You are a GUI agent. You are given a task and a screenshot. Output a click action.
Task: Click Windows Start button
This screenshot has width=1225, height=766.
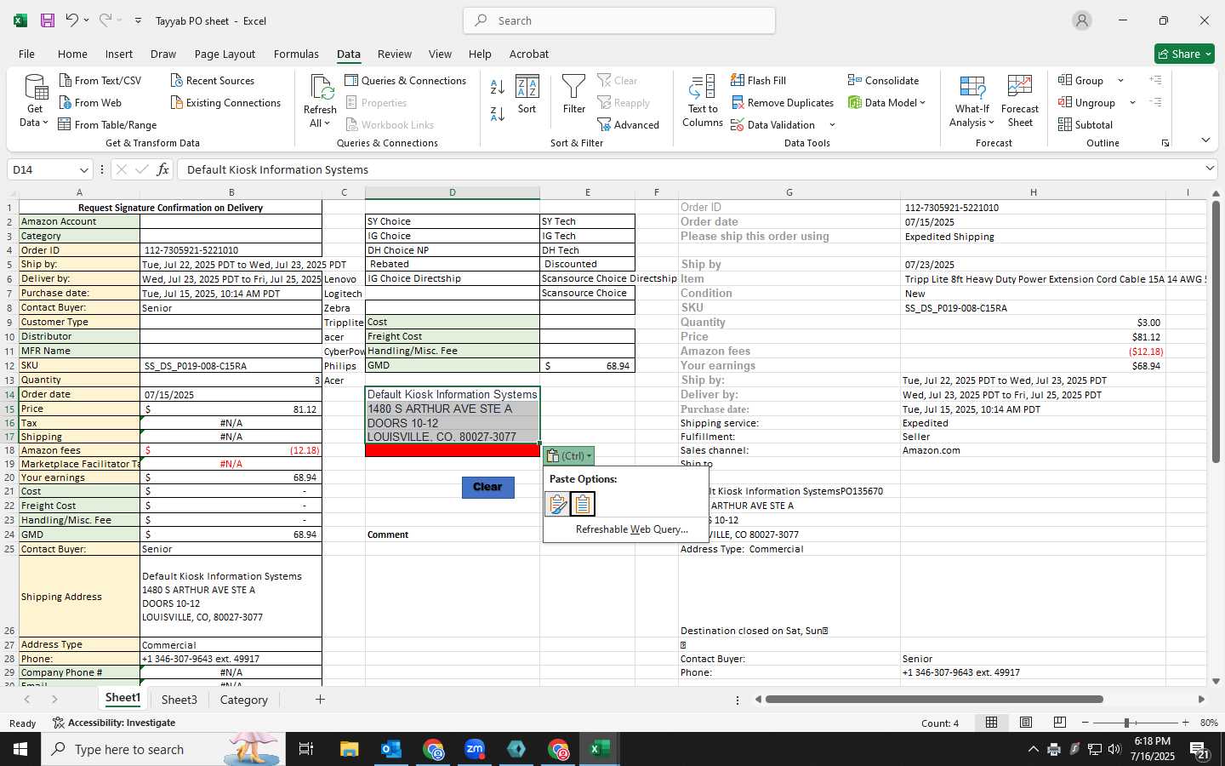20,749
